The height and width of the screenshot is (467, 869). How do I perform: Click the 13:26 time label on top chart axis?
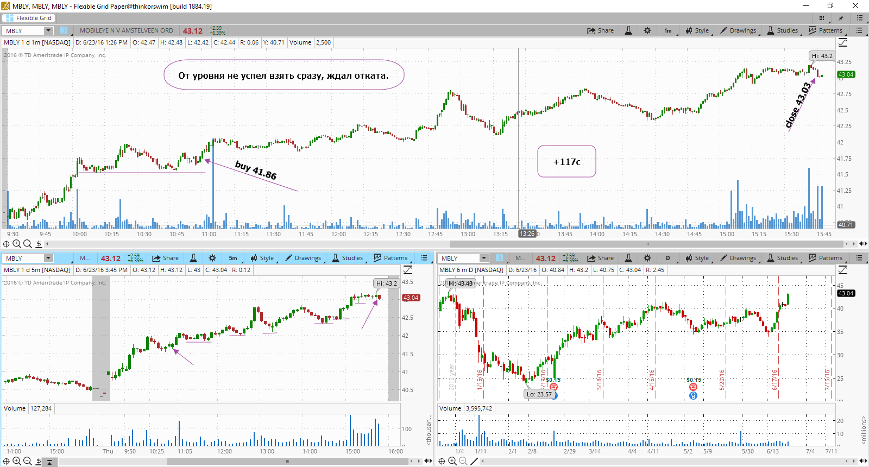[527, 233]
